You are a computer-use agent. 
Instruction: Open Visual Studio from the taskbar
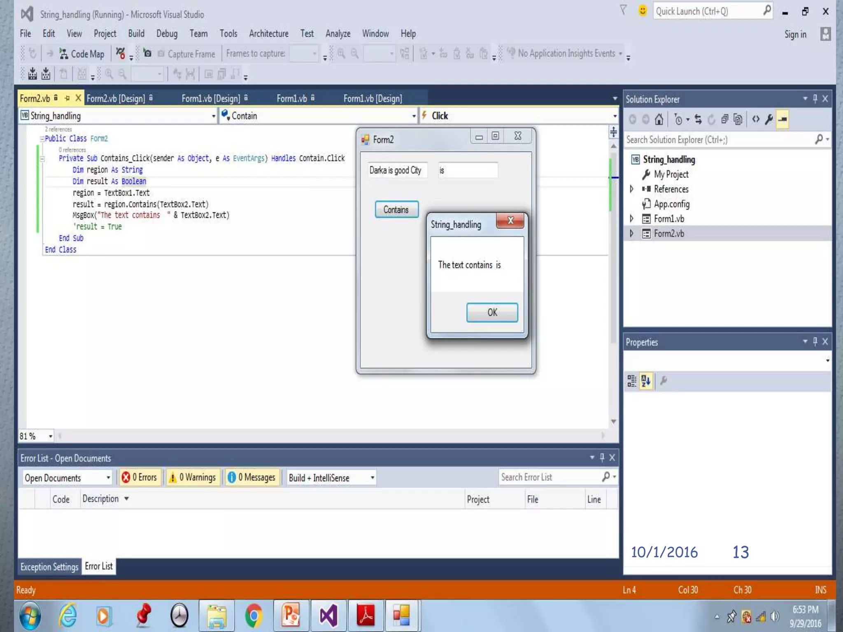pos(328,616)
